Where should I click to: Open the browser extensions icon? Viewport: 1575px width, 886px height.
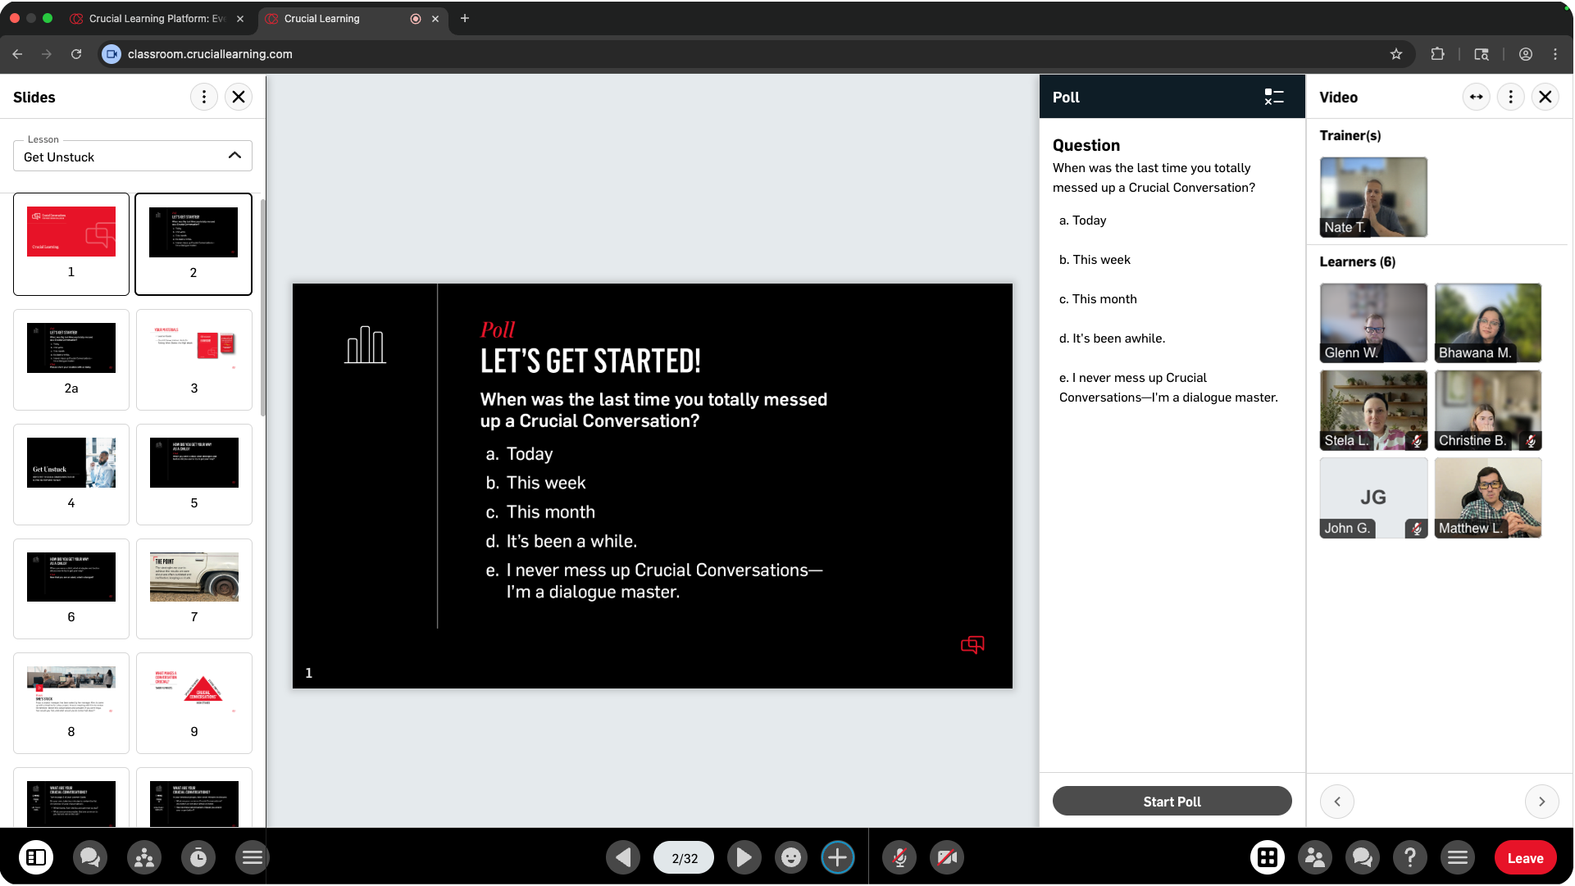(x=1437, y=54)
